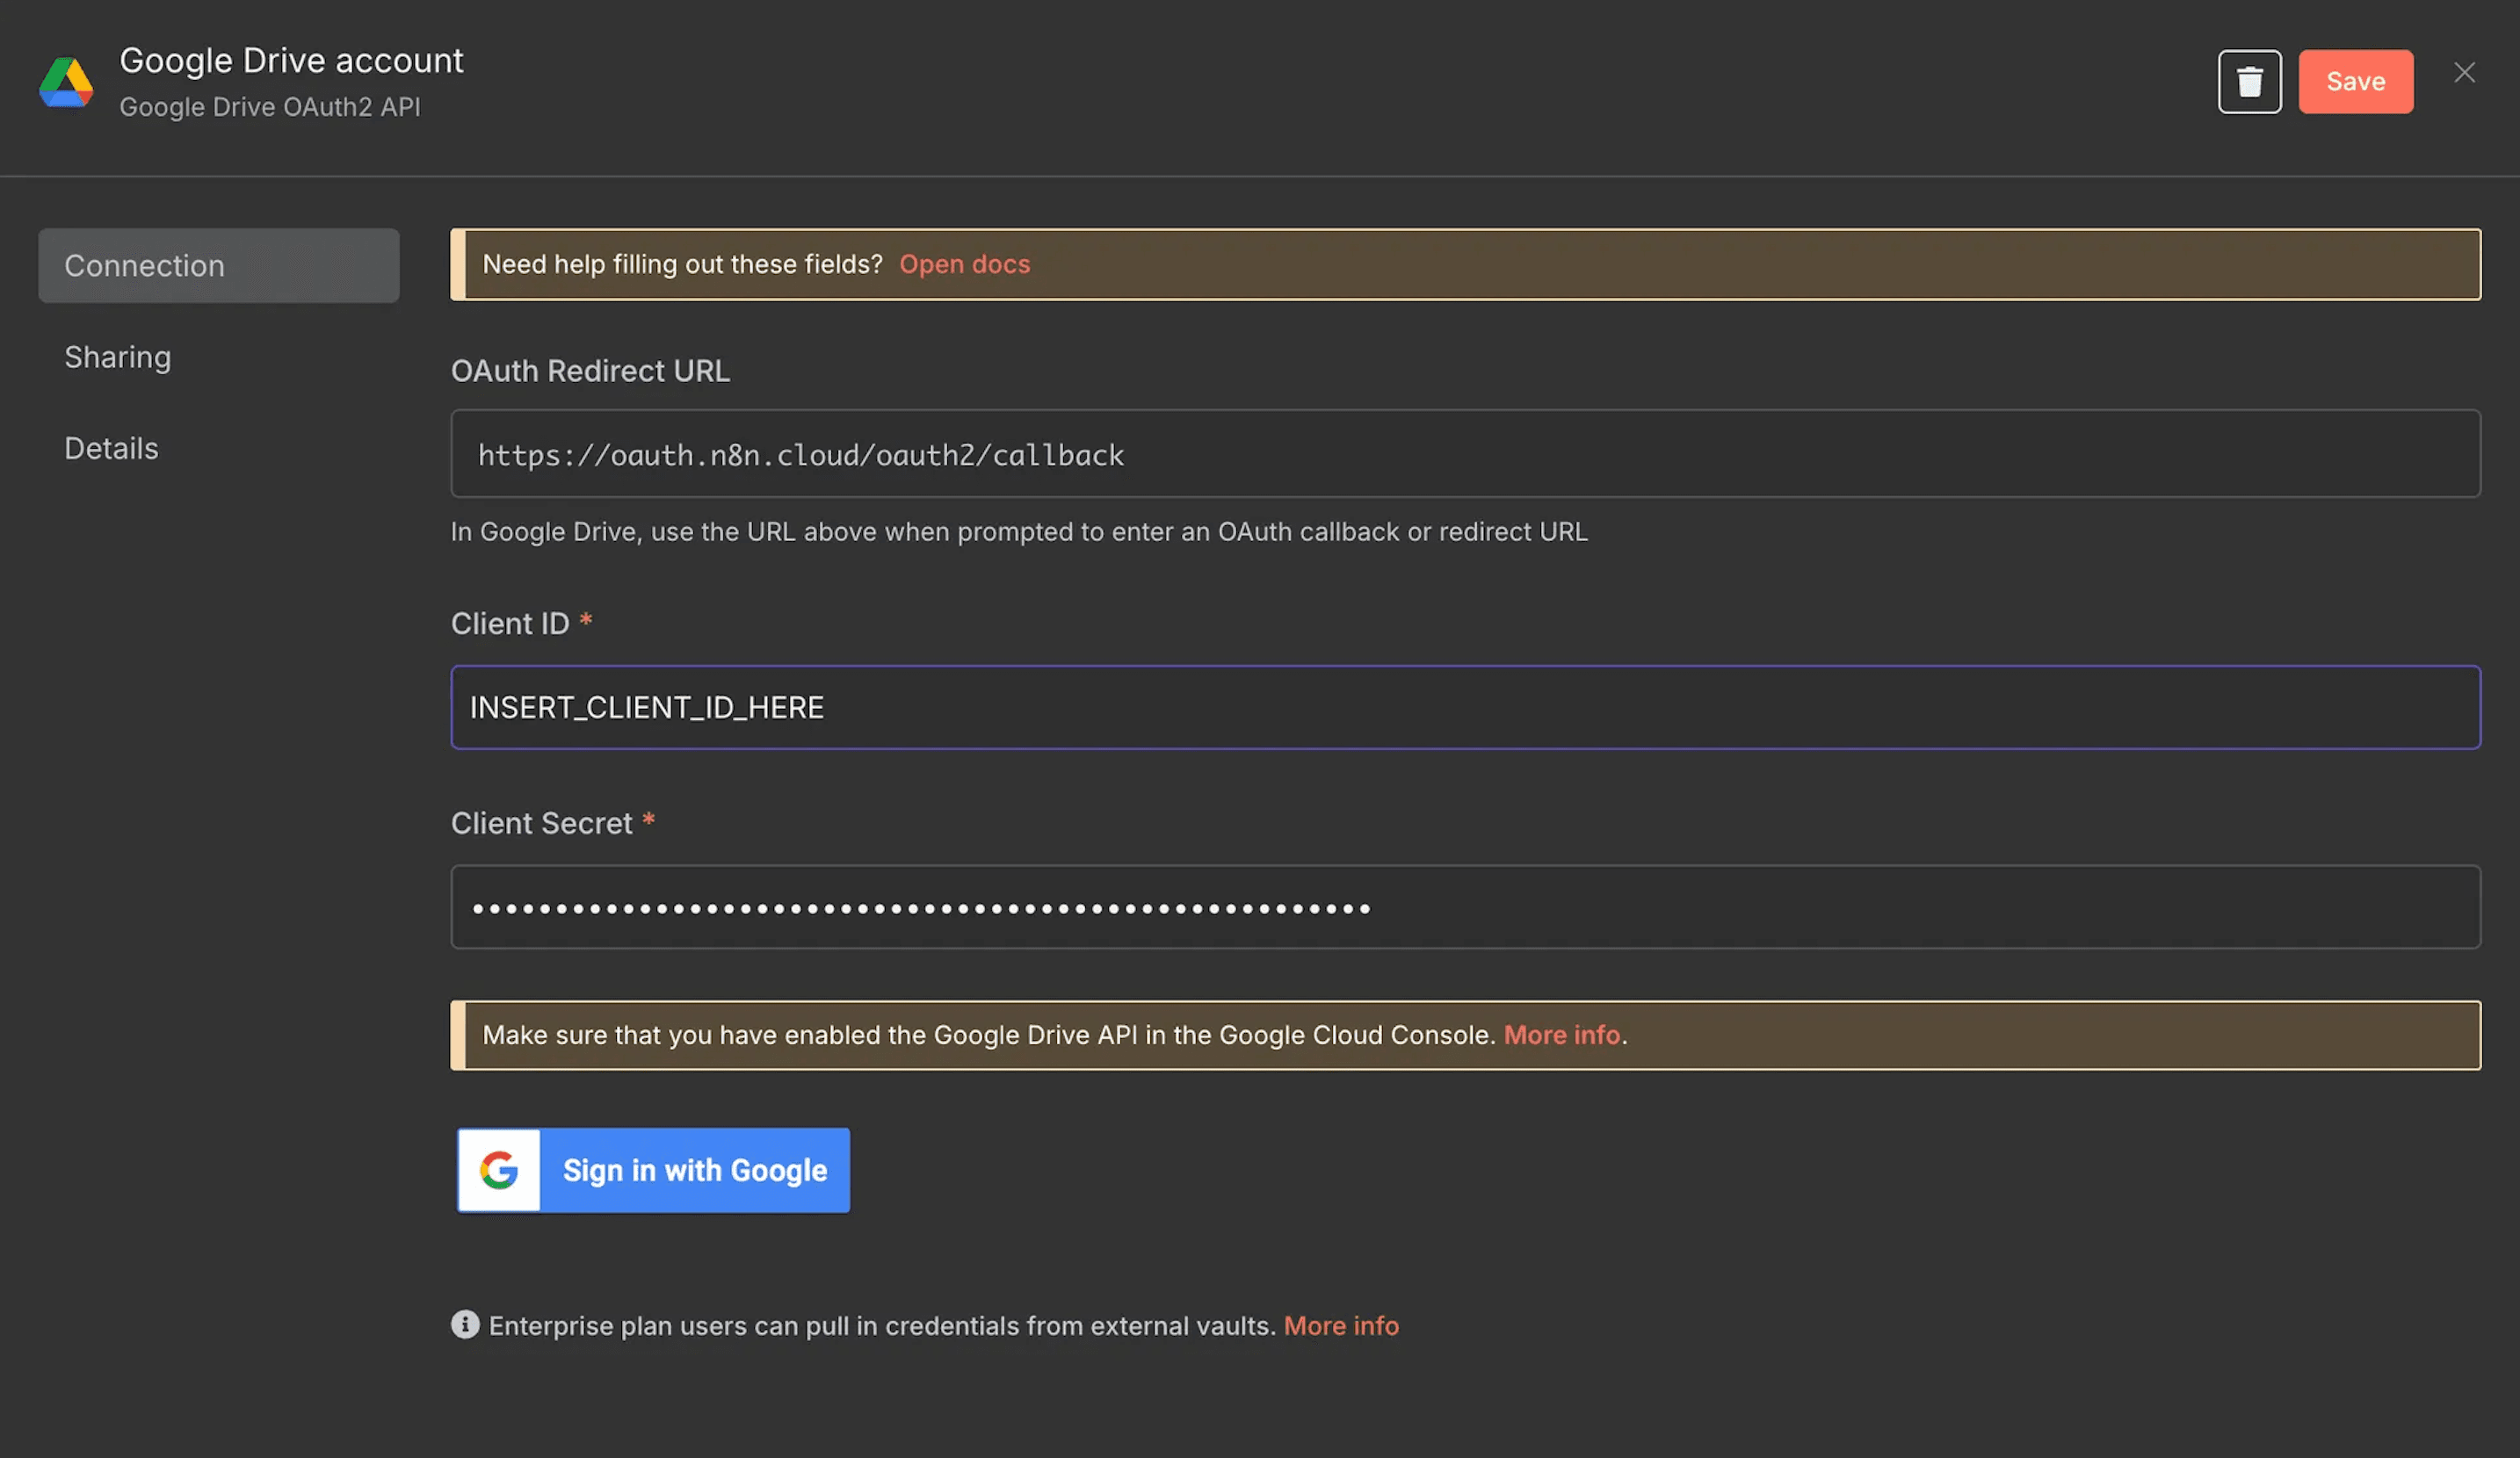Viewport: 2520px width, 1458px height.
Task: Click the Client ID label
Action: click(510, 624)
